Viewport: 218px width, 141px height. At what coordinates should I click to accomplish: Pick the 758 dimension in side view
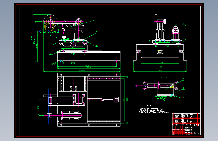[167, 46]
